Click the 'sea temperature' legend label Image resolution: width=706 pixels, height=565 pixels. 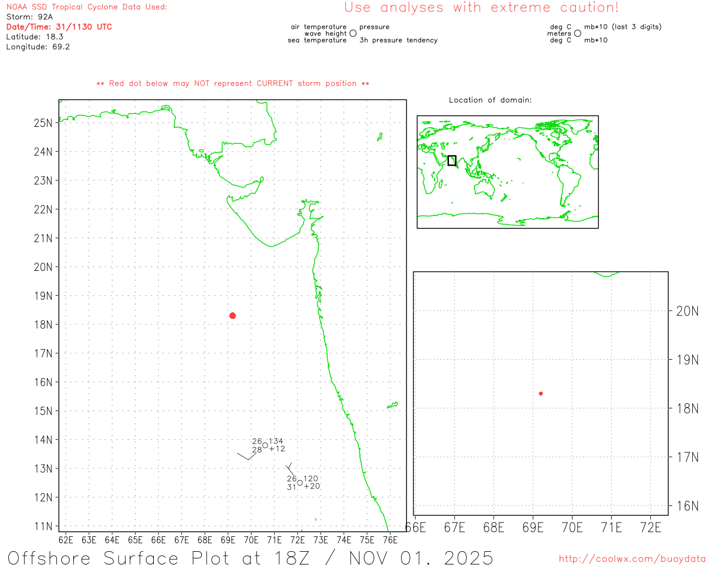pos(317,40)
